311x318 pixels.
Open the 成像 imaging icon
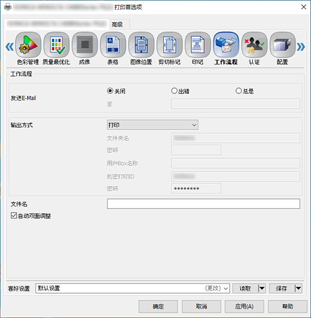click(85, 45)
